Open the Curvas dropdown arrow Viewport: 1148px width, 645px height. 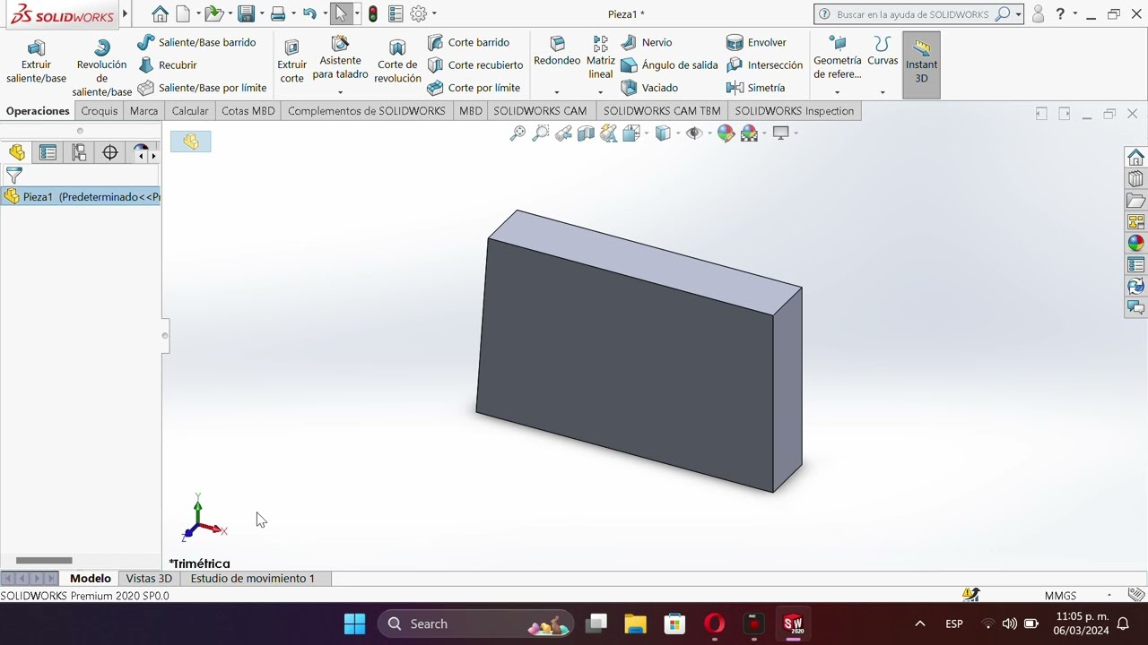pyautogui.click(x=883, y=92)
